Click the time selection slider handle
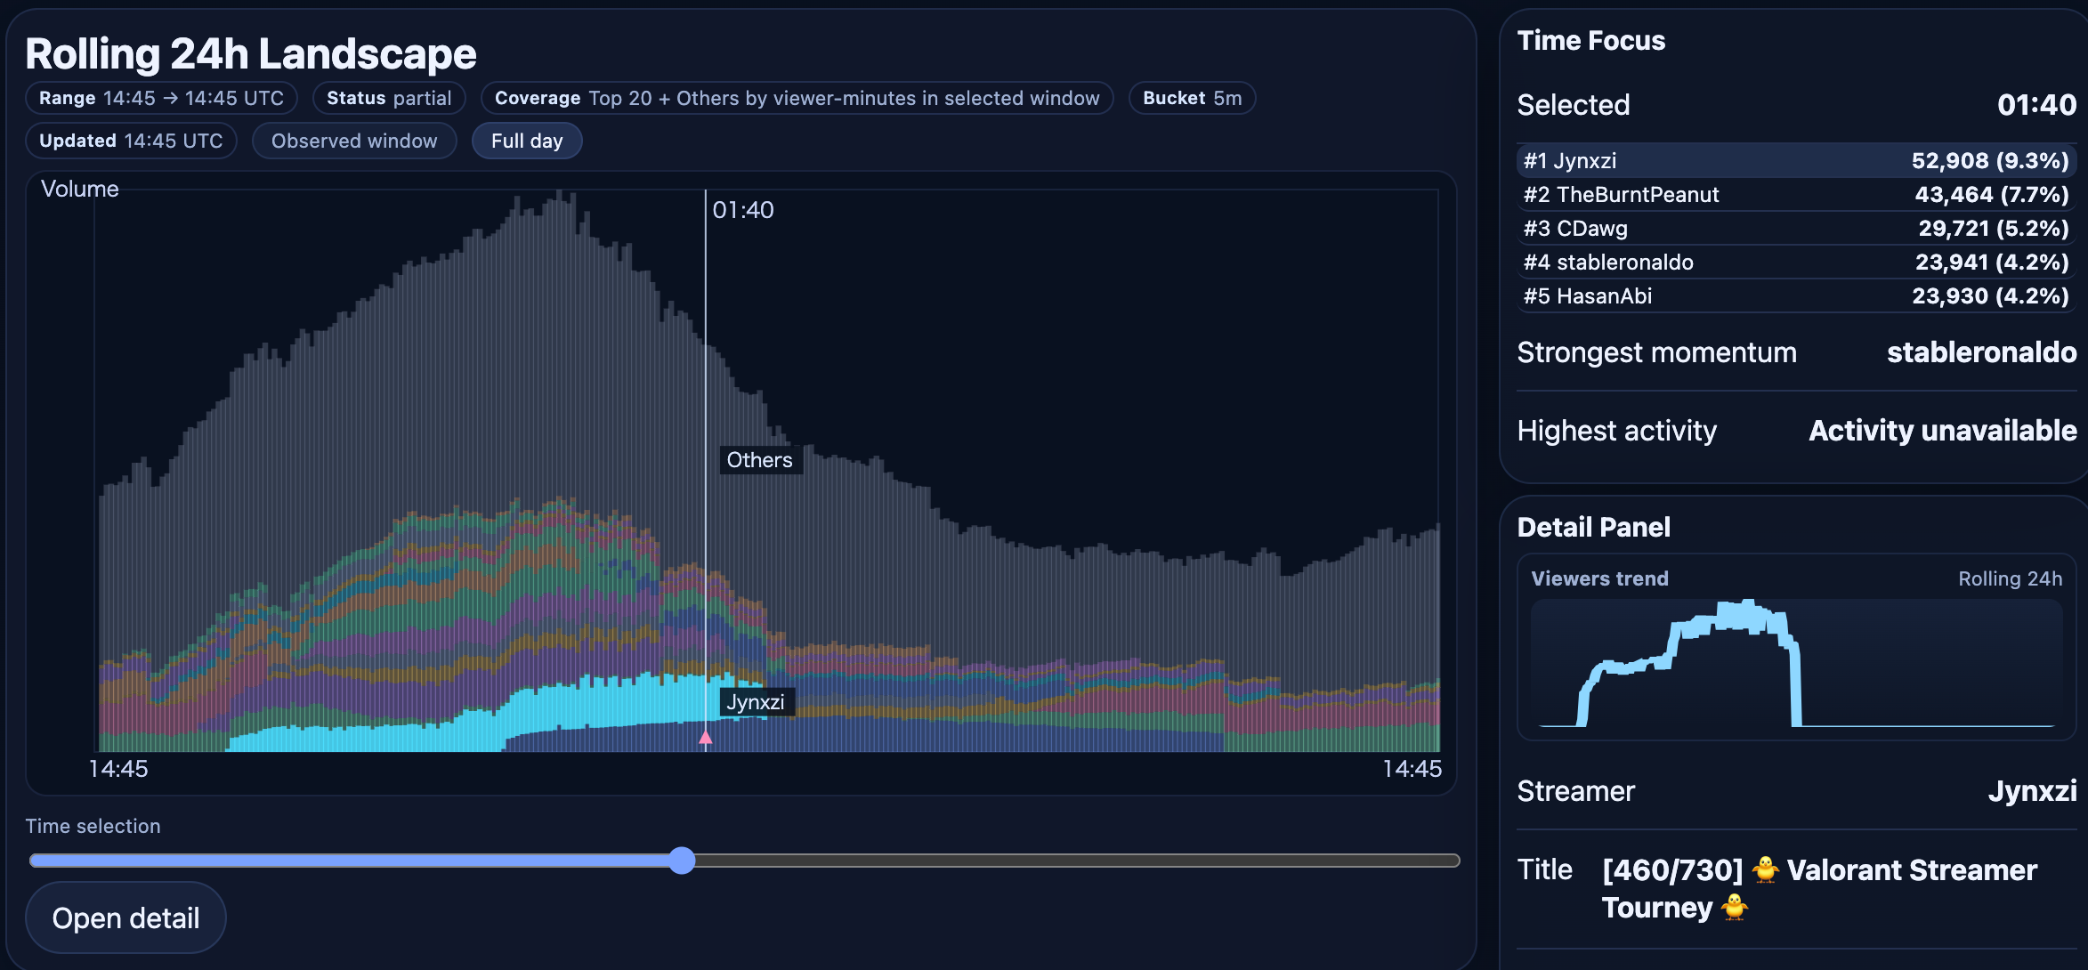This screenshot has width=2088, height=970. point(682,861)
